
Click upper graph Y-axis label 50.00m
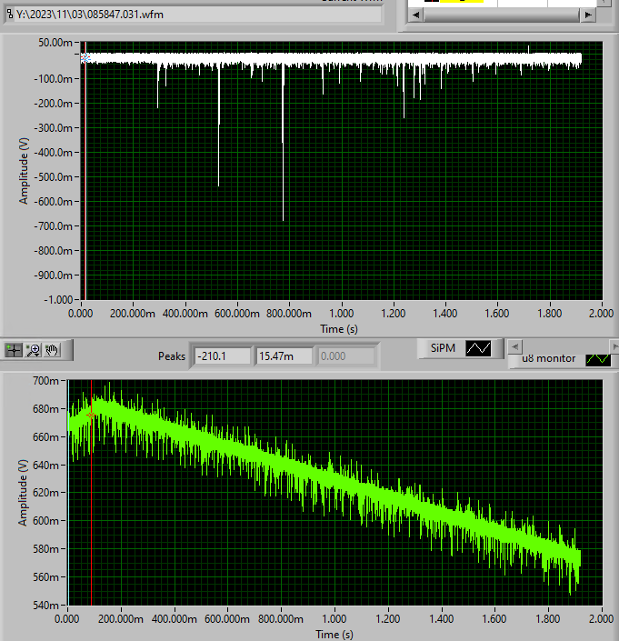coord(55,43)
